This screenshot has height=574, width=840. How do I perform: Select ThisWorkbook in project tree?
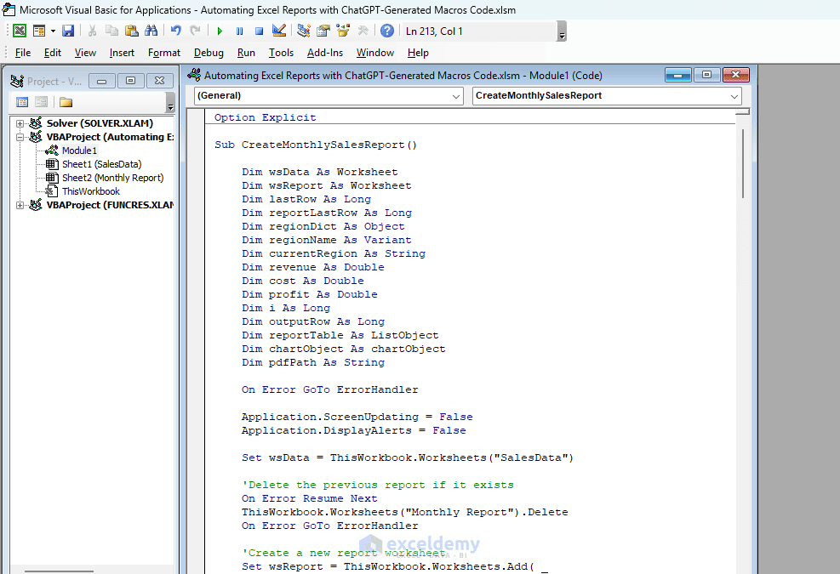pyautogui.click(x=90, y=191)
